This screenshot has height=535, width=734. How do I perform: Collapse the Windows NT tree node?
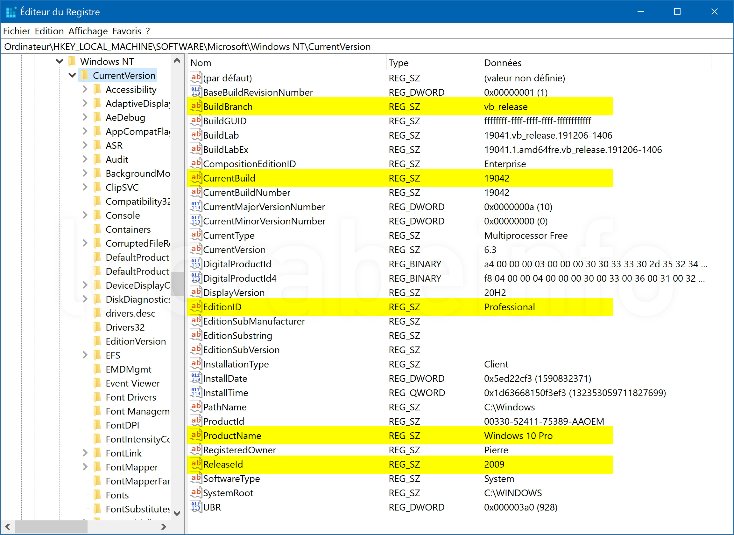tap(59, 61)
